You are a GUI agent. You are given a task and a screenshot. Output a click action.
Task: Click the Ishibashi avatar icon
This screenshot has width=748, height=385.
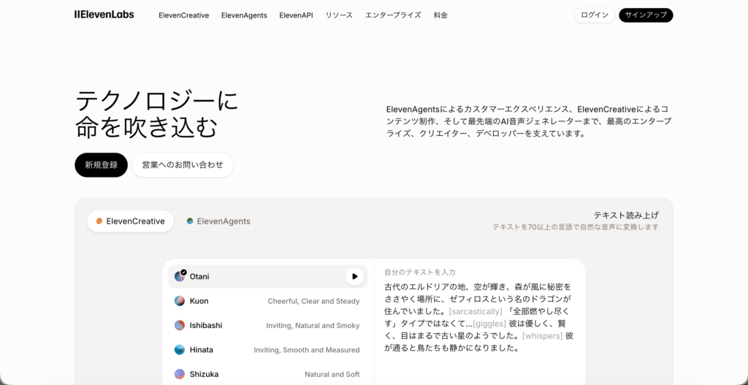point(180,325)
